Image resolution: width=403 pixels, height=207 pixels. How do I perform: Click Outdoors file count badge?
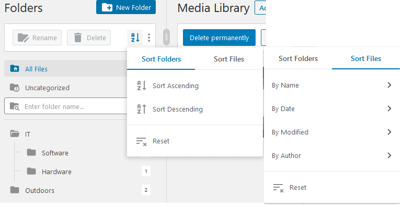(146, 190)
